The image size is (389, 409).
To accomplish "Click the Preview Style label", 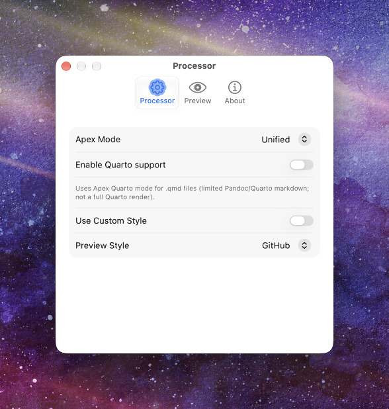I will (102, 246).
